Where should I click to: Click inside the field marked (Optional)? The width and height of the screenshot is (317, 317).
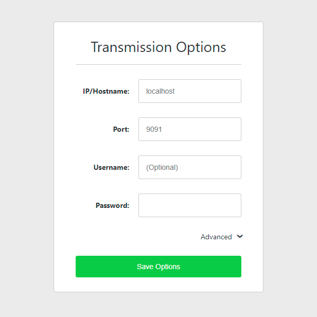tap(189, 167)
